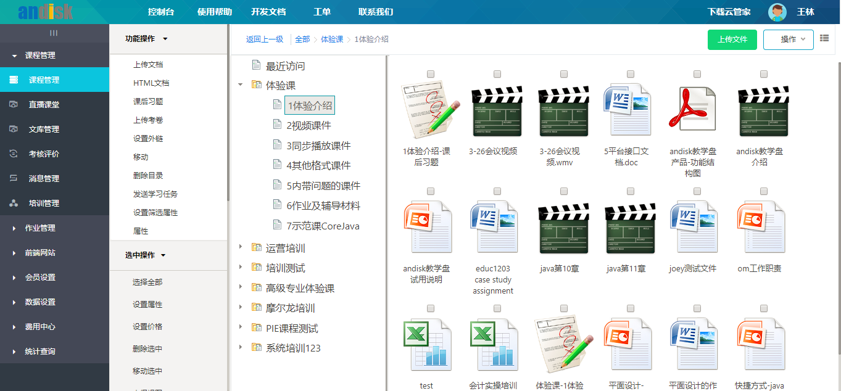This screenshot has width=841, height=391.
Task: Open the 5平台接口文档.doc Word icon
Action: [x=626, y=111]
